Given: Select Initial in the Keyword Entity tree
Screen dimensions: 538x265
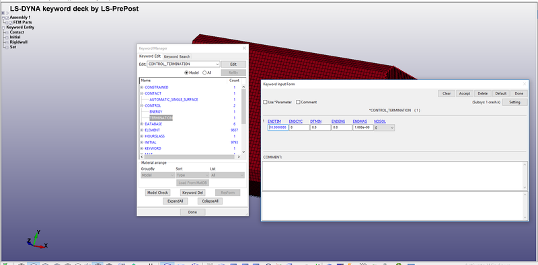Looking at the screenshot, I should pyautogui.click(x=15, y=37).
